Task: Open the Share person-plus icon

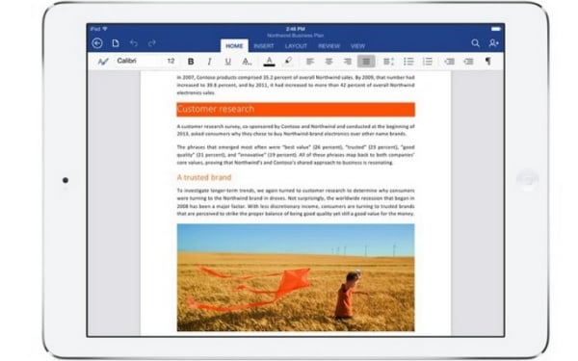Action: click(494, 43)
